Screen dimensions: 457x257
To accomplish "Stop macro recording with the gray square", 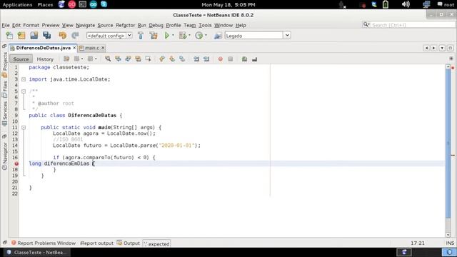I will click(x=231, y=59).
